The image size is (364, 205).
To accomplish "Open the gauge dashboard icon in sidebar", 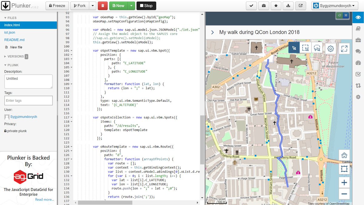I will (358, 63).
